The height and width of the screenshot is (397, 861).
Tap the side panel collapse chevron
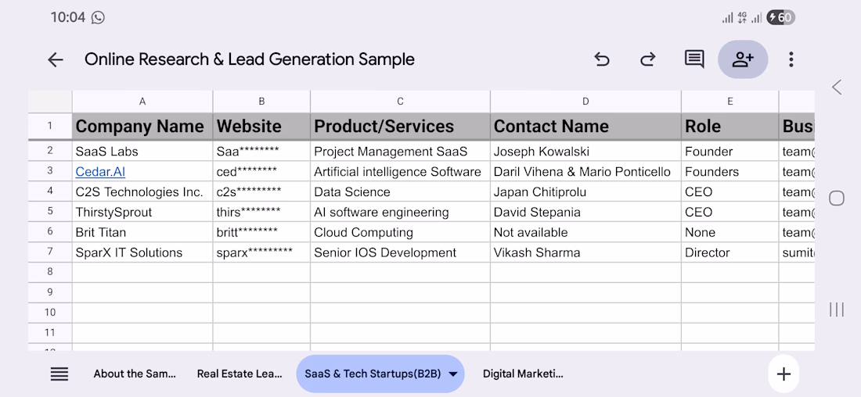click(x=837, y=87)
